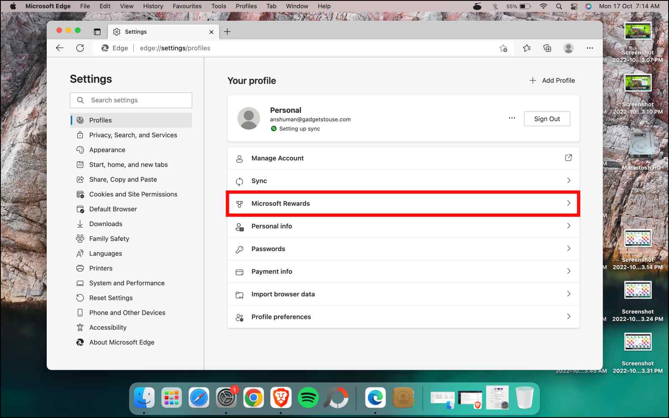The image size is (669, 418).
Task: Open Google Chrome from the Dock
Action: [254, 398]
